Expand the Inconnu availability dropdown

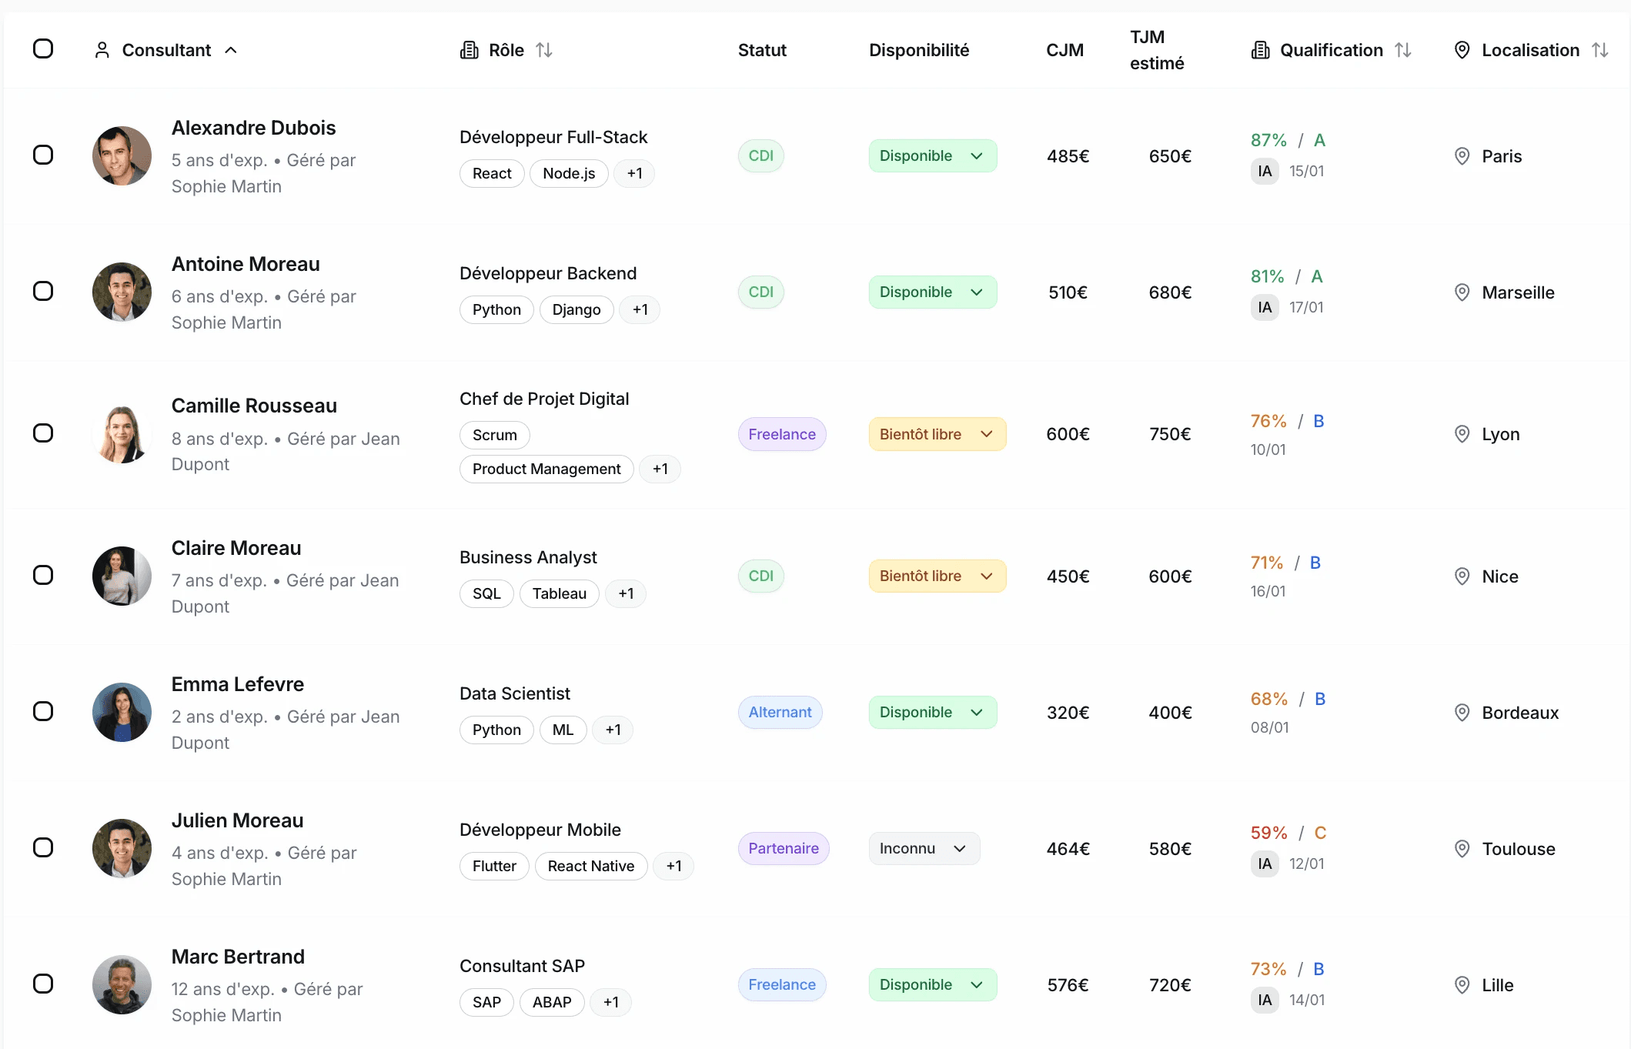click(x=924, y=848)
